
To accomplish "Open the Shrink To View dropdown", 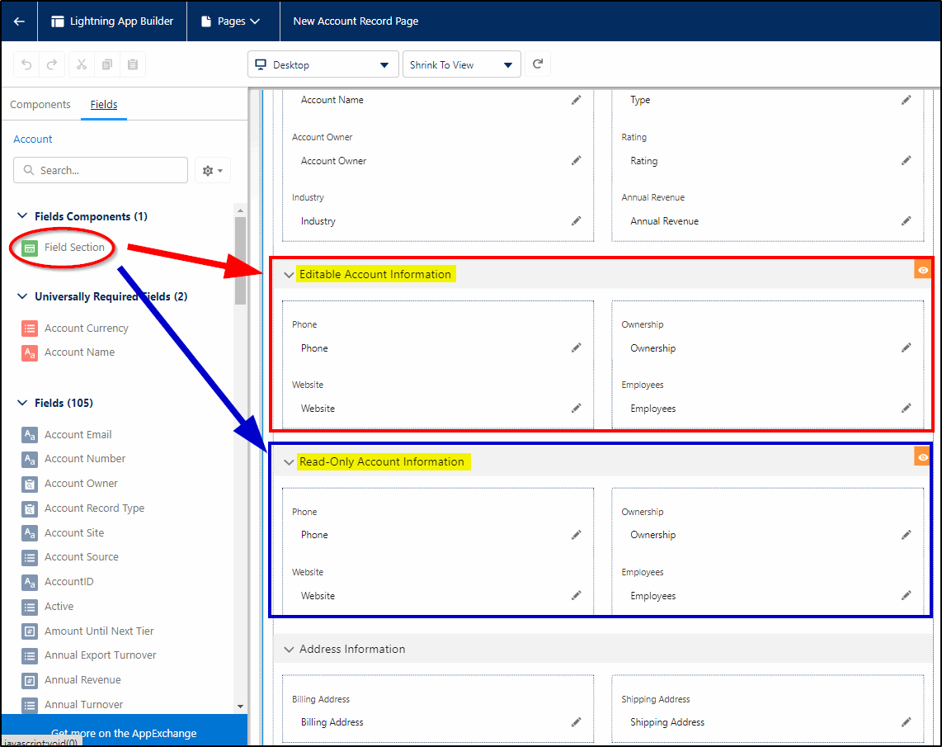I will coord(461,64).
